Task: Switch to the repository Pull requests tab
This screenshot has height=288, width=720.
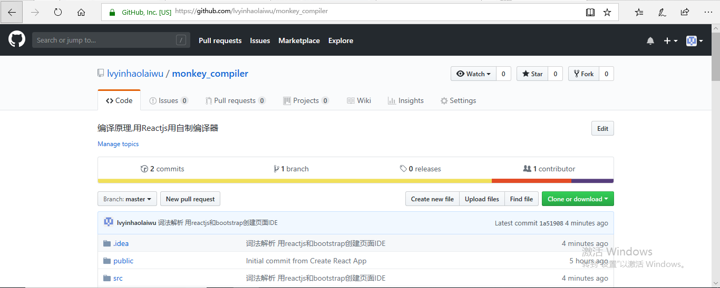Action: pos(236,100)
